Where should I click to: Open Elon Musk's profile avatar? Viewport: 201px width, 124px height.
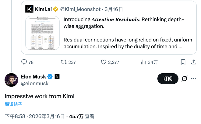(11, 80)
